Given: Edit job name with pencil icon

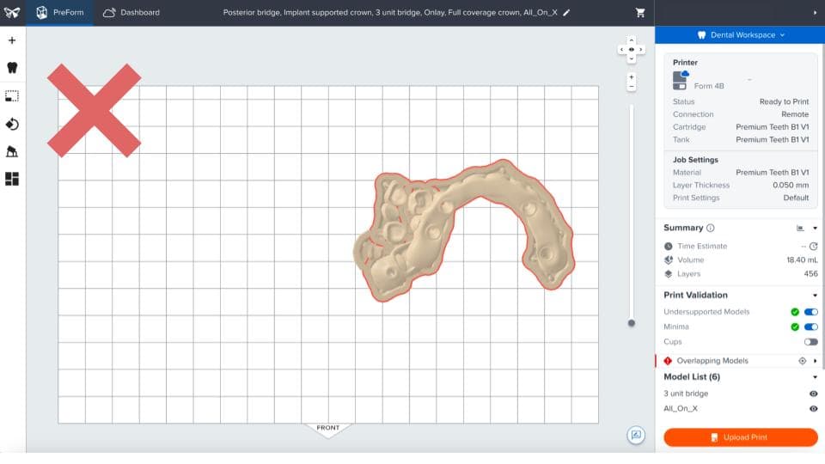Looking at the screenshot, I should click(x=566, y=13).
